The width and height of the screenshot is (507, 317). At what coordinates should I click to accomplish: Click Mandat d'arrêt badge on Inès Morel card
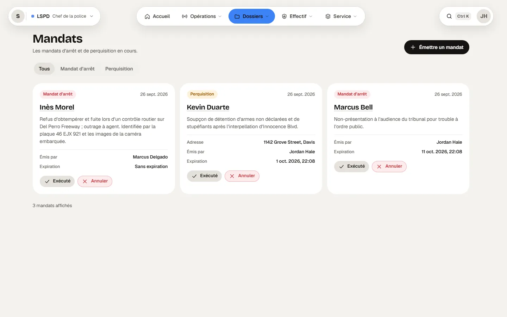pyautogui.click(x=58, y=94)
